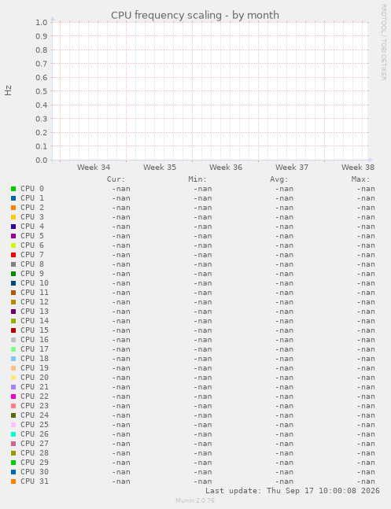The height and width of the screenshot is (509, 391).
Task: Click the CPU 3 yellow color swatch
Action: [x=13, y=217]
